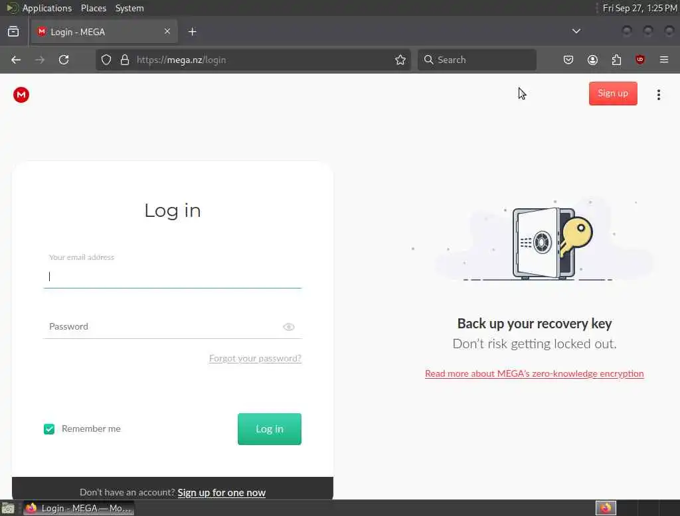Open the System menu
Image resolution: width=680 pixels, height=516 pixels.
click(129, 8)
